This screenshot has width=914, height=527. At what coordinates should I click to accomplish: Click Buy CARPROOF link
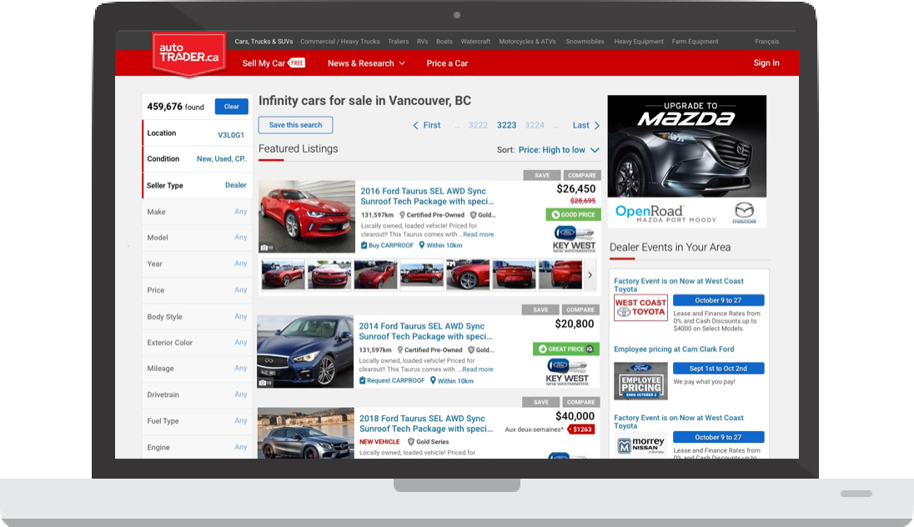pyautogui.click(x=387, y=245)
